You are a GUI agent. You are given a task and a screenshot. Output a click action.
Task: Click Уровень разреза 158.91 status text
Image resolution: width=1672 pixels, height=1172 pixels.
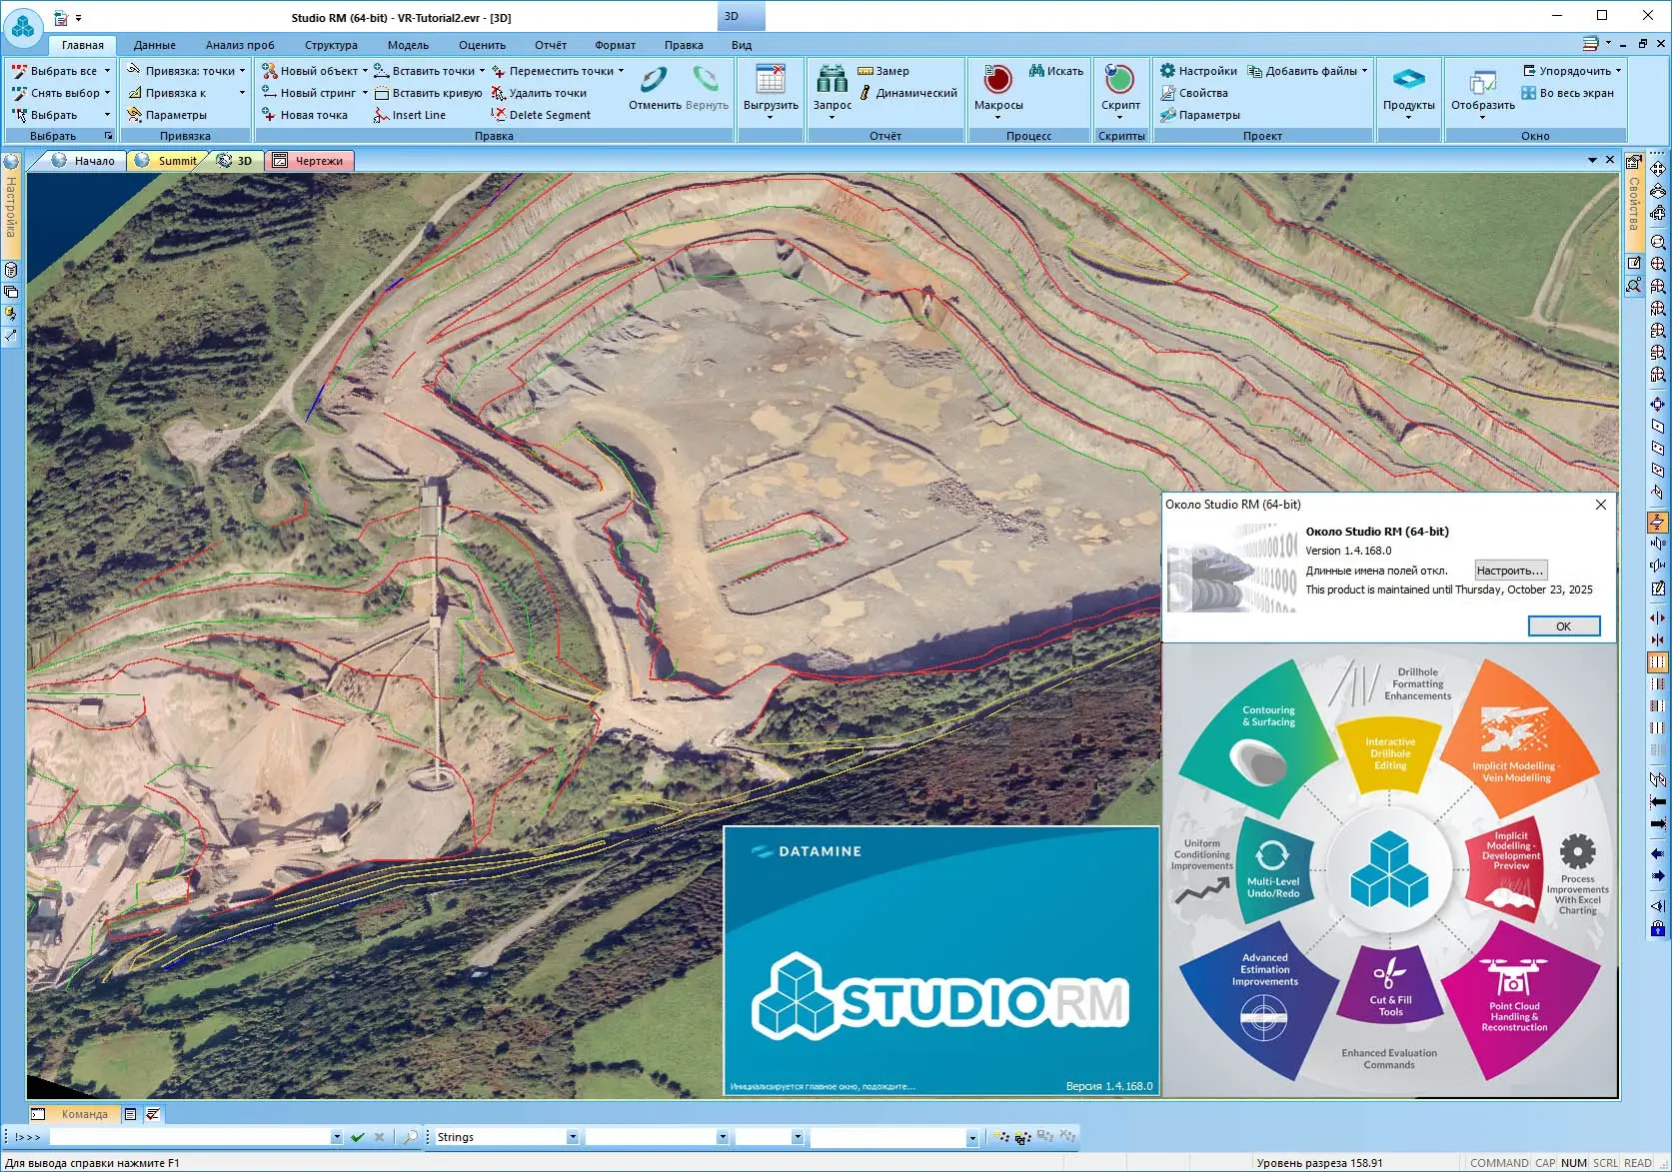point(1319,1163)
